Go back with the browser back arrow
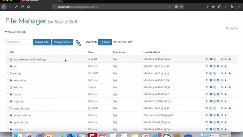This screenshot has height=137, width=243. coord(4,7)
